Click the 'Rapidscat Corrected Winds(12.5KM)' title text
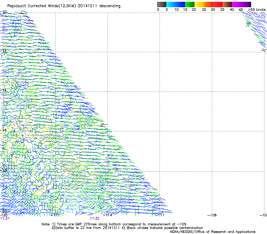 tap(41, 6)
